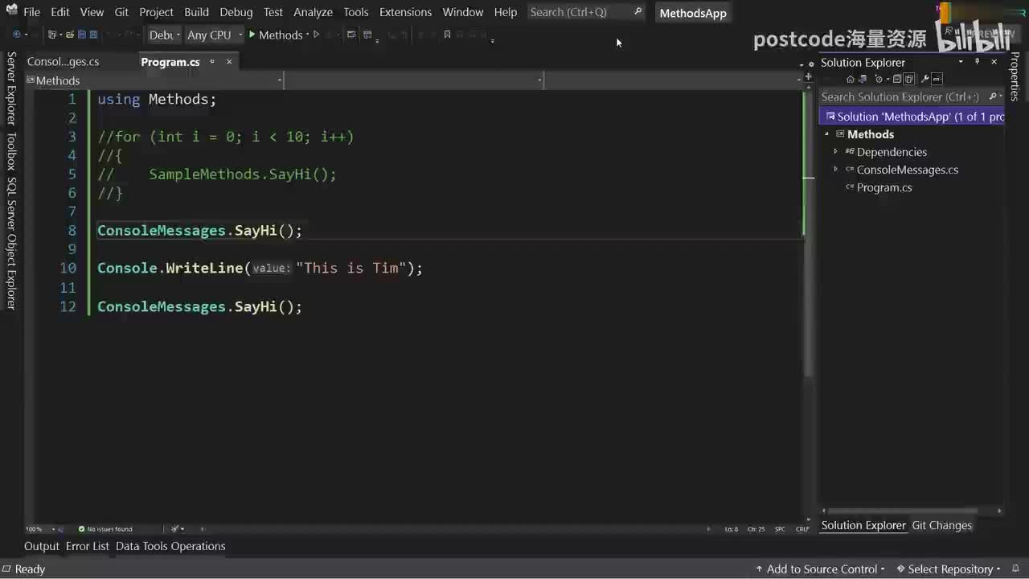
Task: Click the Save All toolbar icon
Action: point(93,35)
